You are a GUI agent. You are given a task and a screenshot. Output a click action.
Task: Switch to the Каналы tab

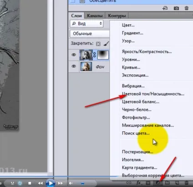tap(95, 16)
